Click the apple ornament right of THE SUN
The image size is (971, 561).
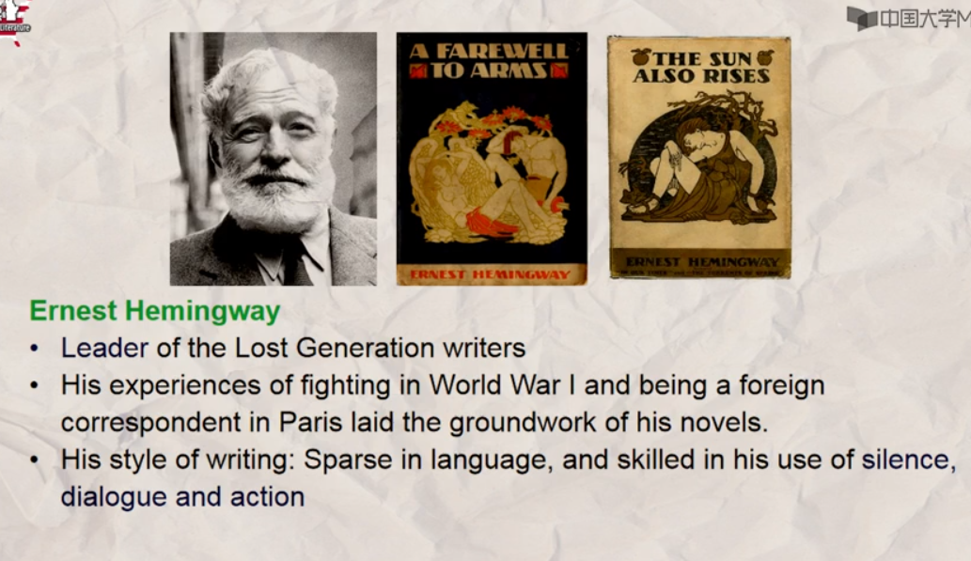(765, 57)
